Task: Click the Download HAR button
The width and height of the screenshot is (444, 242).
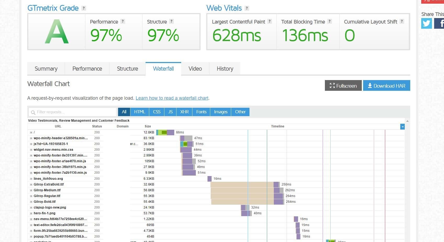Action: point(386,86)
